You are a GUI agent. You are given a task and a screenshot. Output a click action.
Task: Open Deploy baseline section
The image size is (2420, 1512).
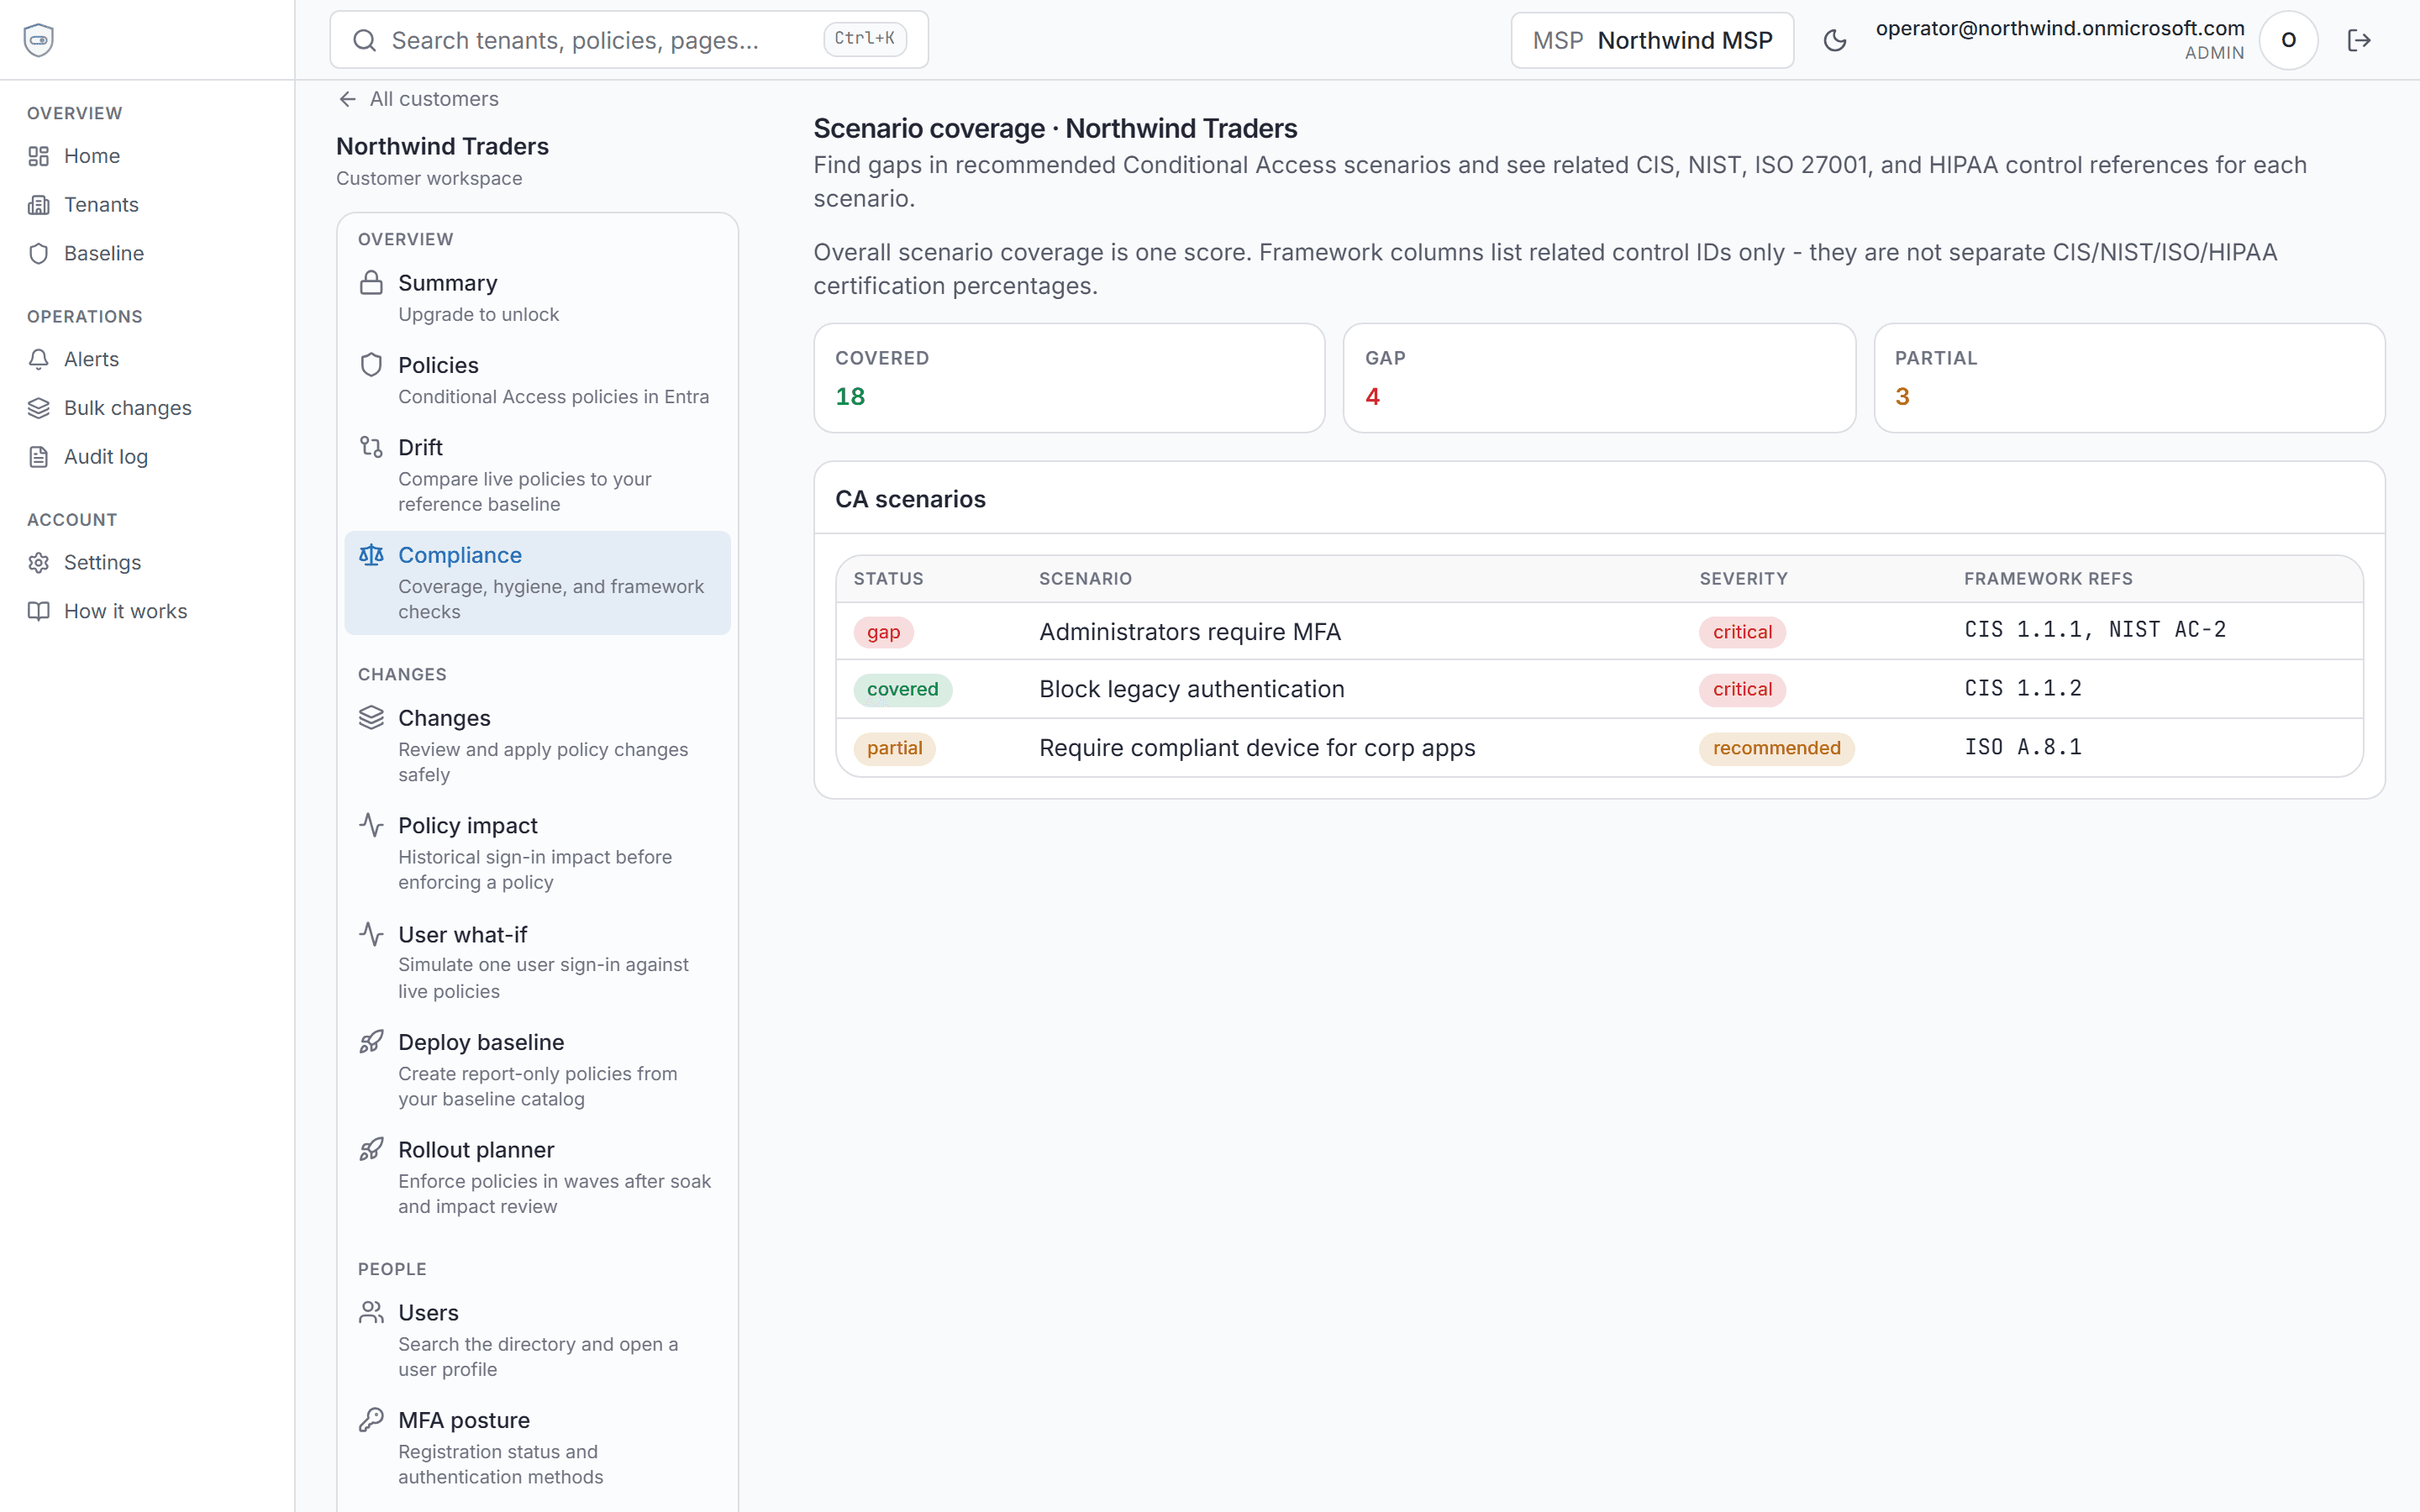click(x=537, y=1070)
